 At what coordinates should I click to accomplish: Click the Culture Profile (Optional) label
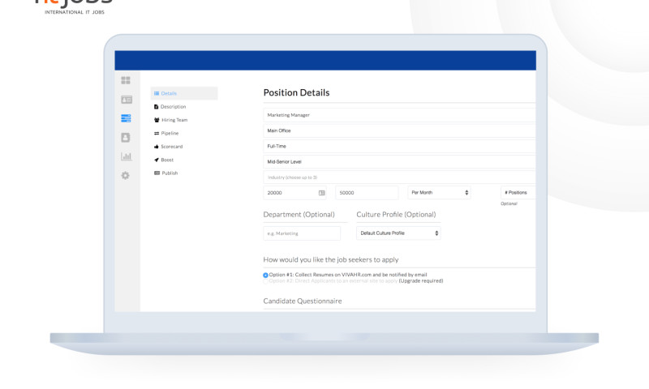396,215
